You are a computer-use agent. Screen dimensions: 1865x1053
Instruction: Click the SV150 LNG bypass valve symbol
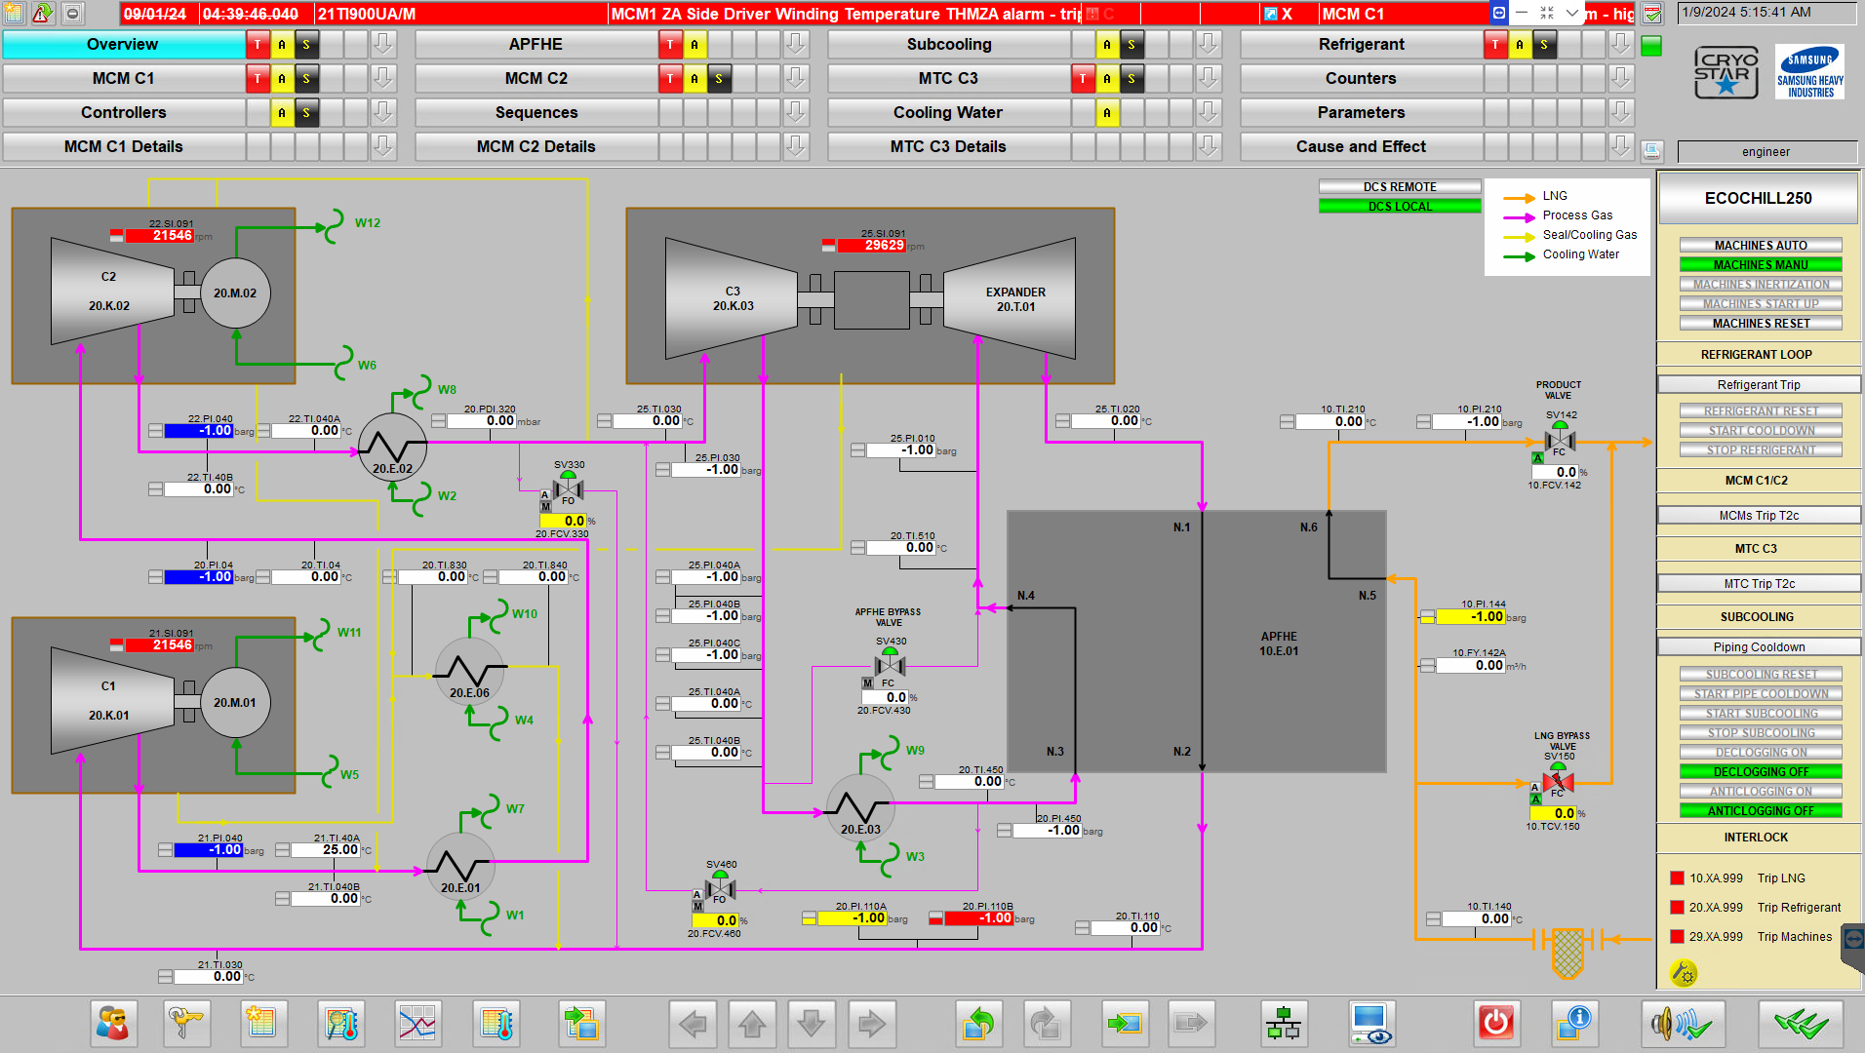(1558, 780)
